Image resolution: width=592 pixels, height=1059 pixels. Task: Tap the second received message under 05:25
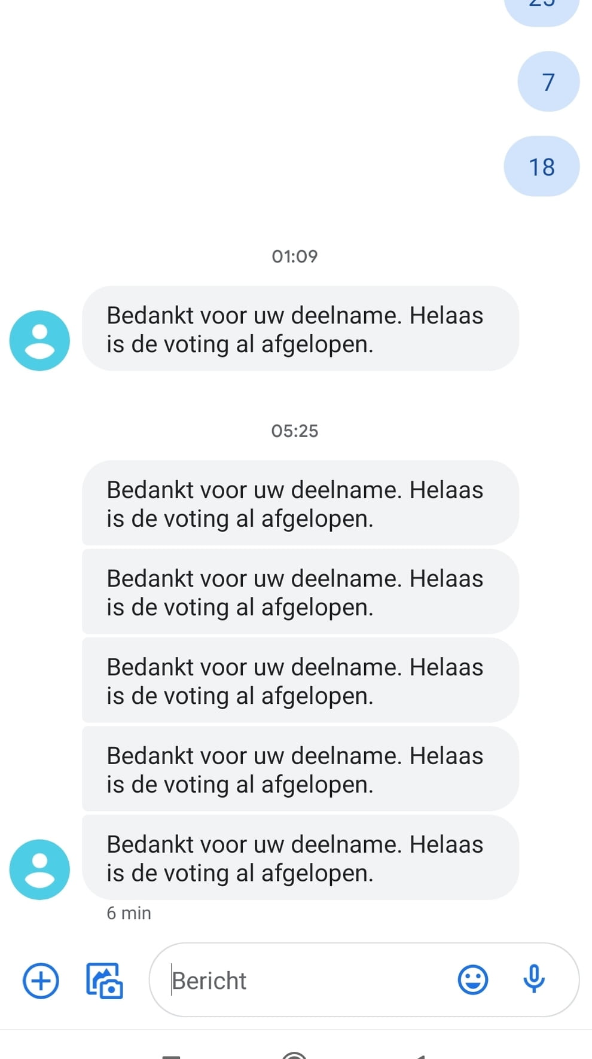click(300, 592)
